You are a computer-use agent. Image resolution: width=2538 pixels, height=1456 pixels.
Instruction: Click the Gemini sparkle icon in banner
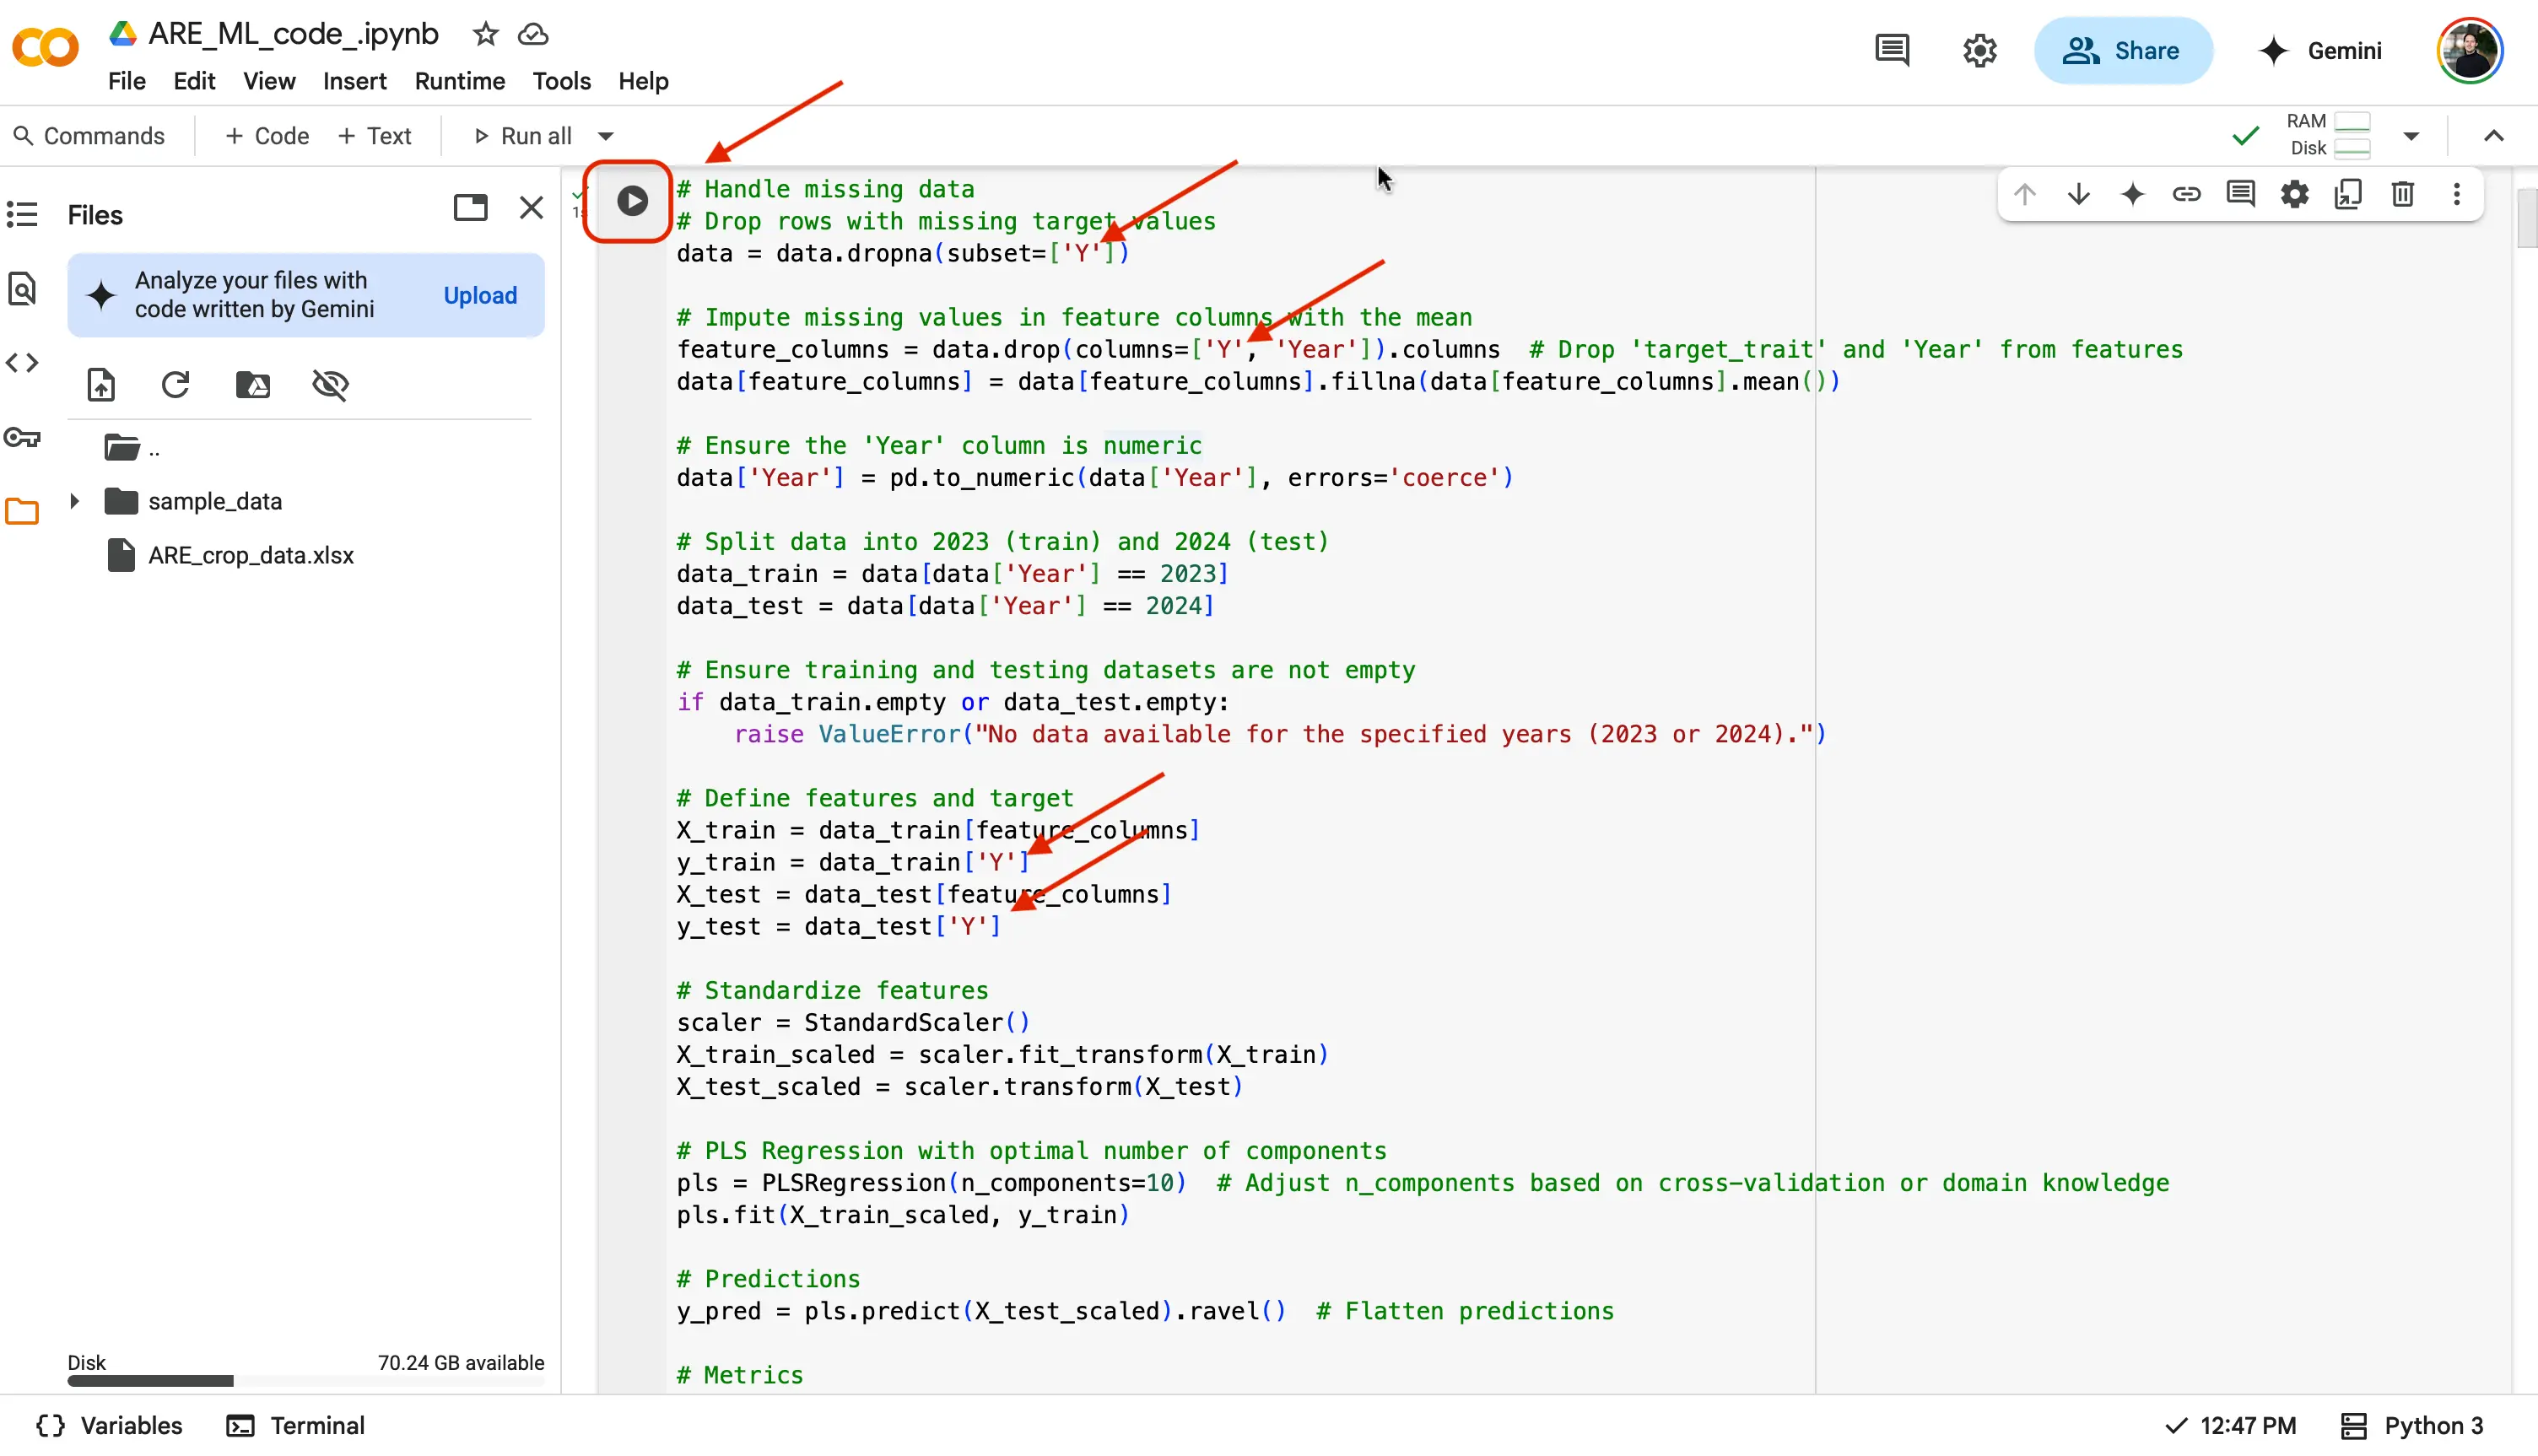tap(101, 296)
